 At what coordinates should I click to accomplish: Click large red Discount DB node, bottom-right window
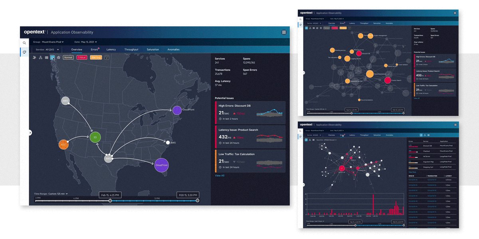[342, 168]
